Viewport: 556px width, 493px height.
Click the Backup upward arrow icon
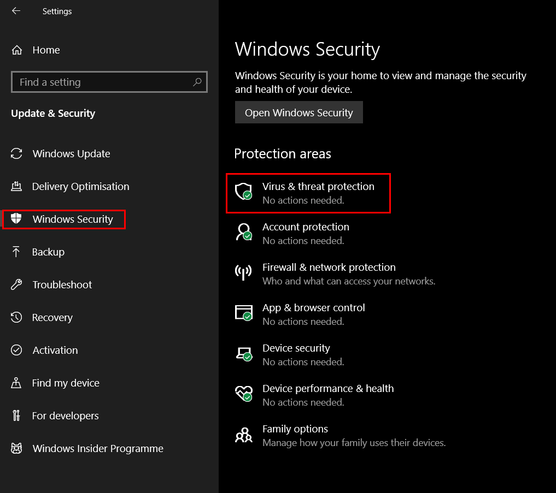tap(16, 252)
